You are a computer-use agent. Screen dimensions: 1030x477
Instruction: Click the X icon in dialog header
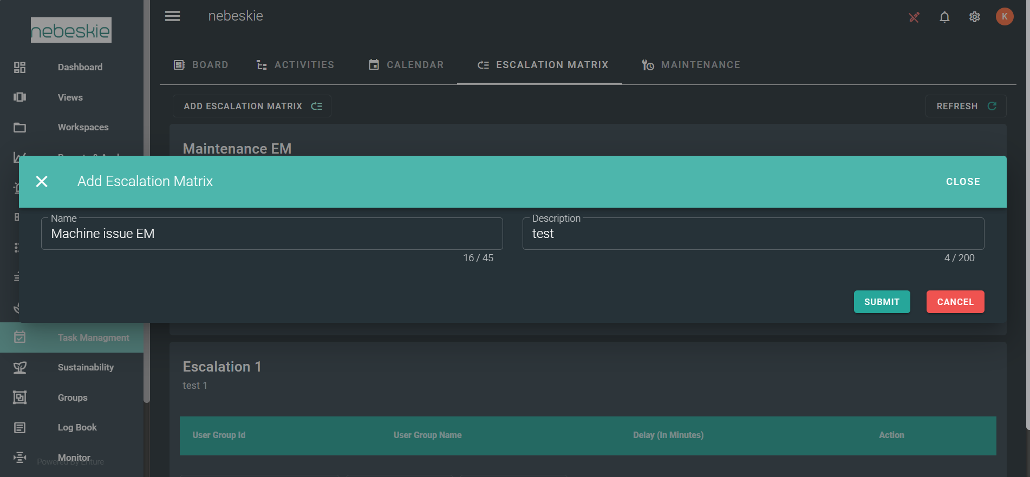[42, 182]
